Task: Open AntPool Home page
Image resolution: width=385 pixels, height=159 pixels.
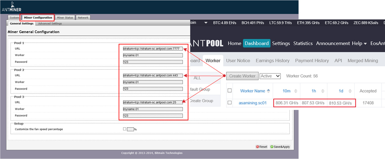Action: pos(235,43)
